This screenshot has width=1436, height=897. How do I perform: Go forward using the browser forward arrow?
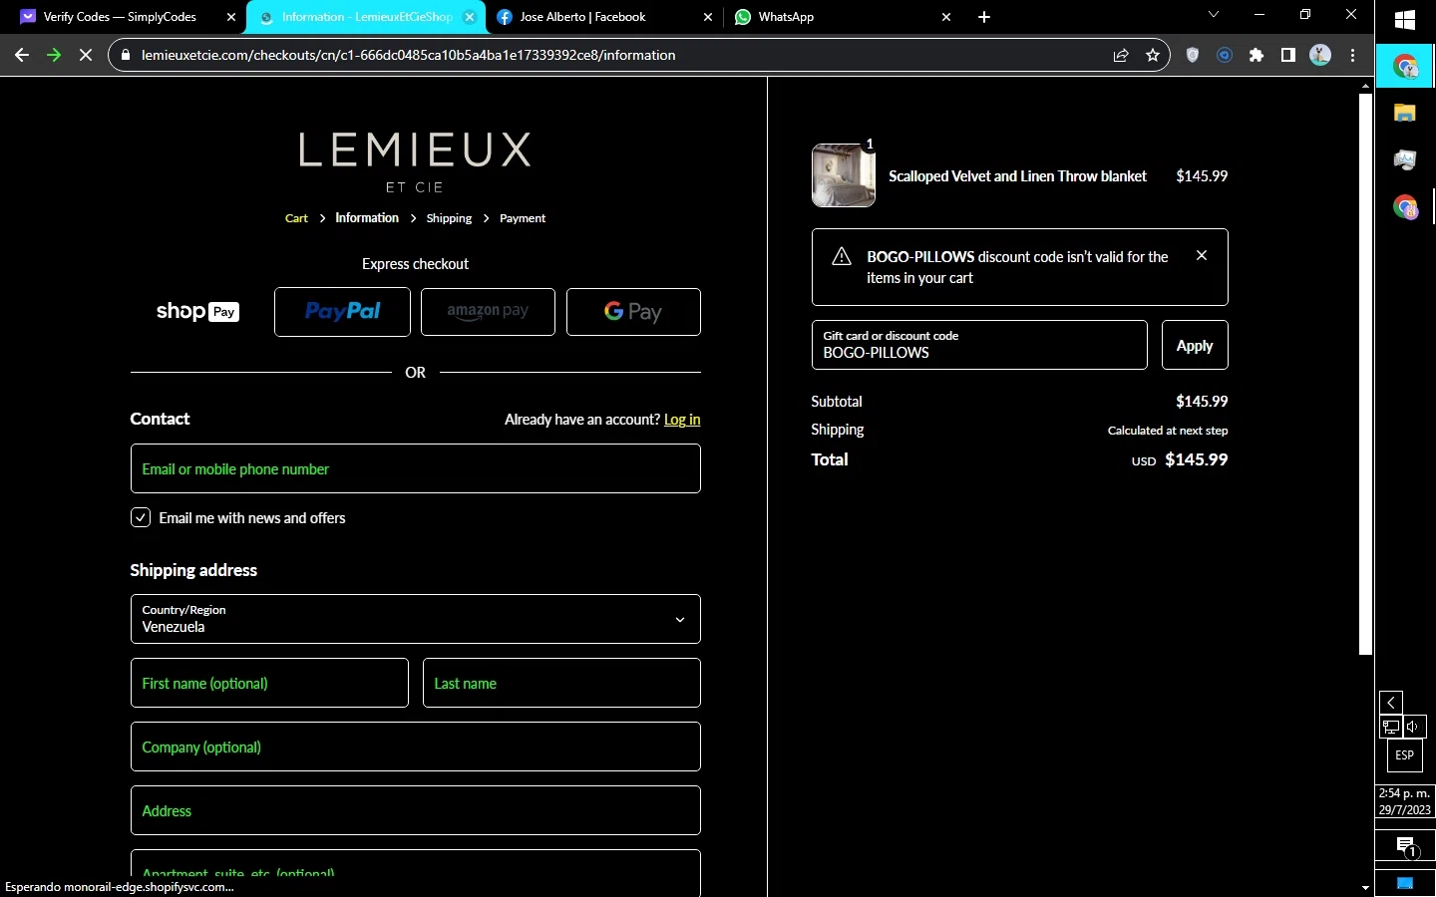pyautogui.click(x=54, y=55)
